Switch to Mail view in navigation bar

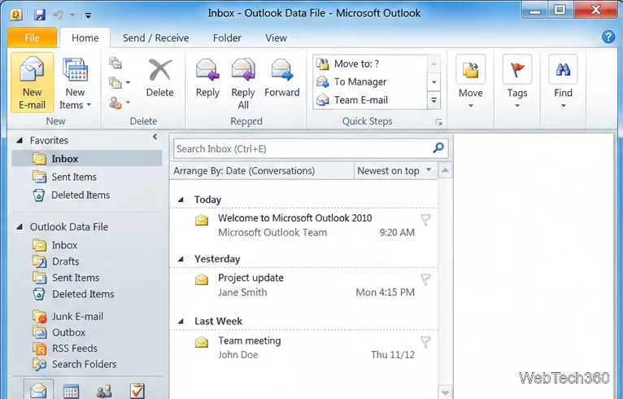38,389
